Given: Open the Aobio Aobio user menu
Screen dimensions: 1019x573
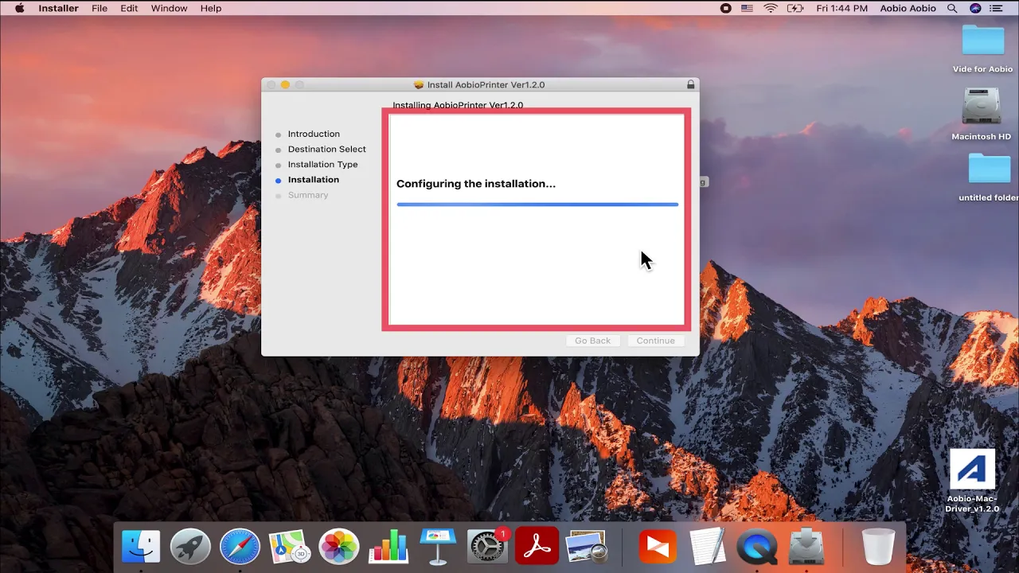Looking at the screenshot, I should click(908, 8).
